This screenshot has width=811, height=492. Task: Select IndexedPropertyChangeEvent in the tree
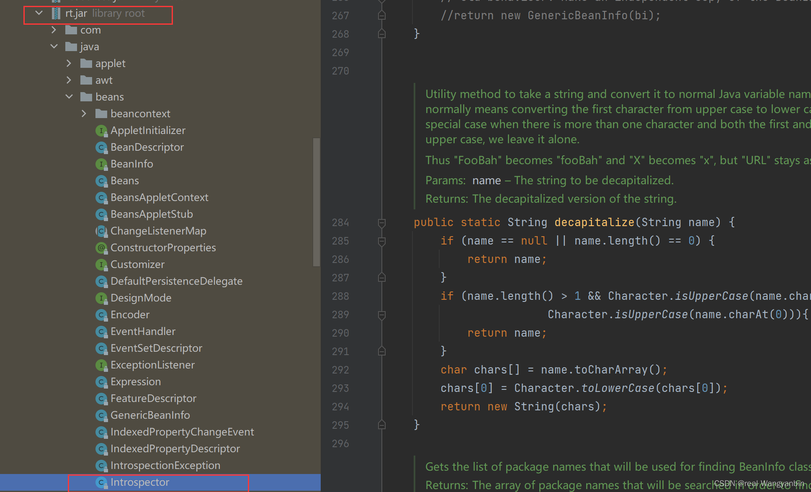pyautogui.click(x=182, y=432)
